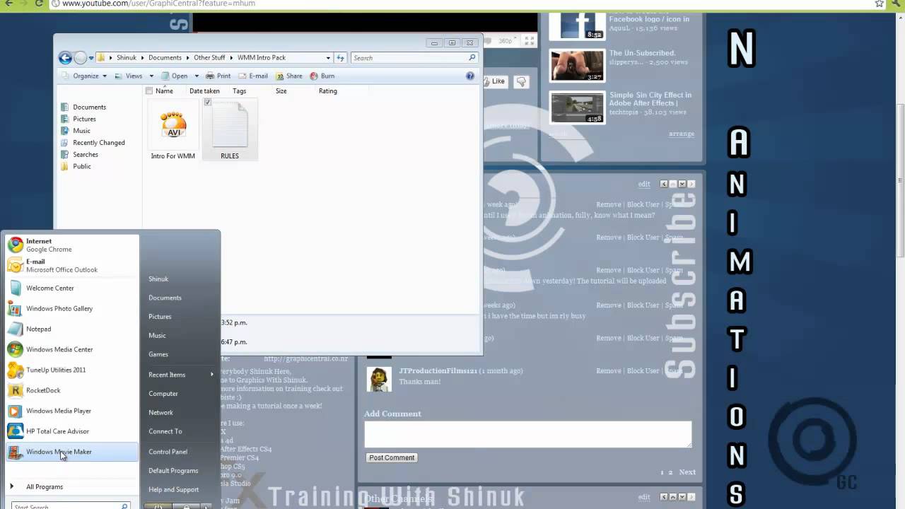The height and width of the screenshot is (509, 905).
Task: Click arrange link under video list
Action: click(x=682, y=134)
